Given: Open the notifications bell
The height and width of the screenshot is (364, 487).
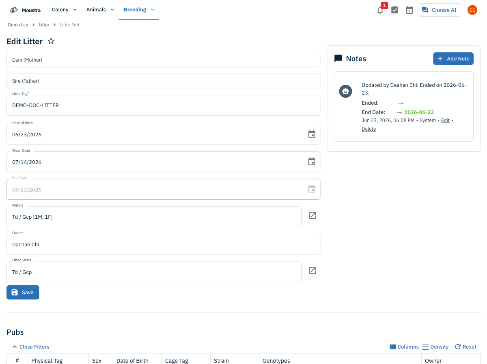Looking at the screenshot, I should pos(380,10).
